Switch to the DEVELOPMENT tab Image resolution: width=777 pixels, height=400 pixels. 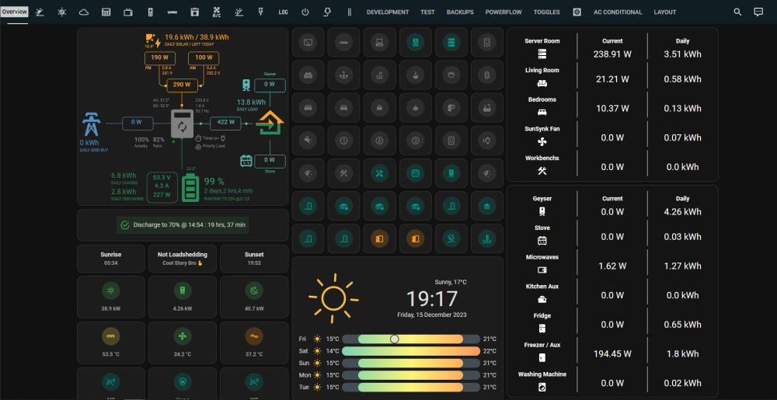(388, 12)
